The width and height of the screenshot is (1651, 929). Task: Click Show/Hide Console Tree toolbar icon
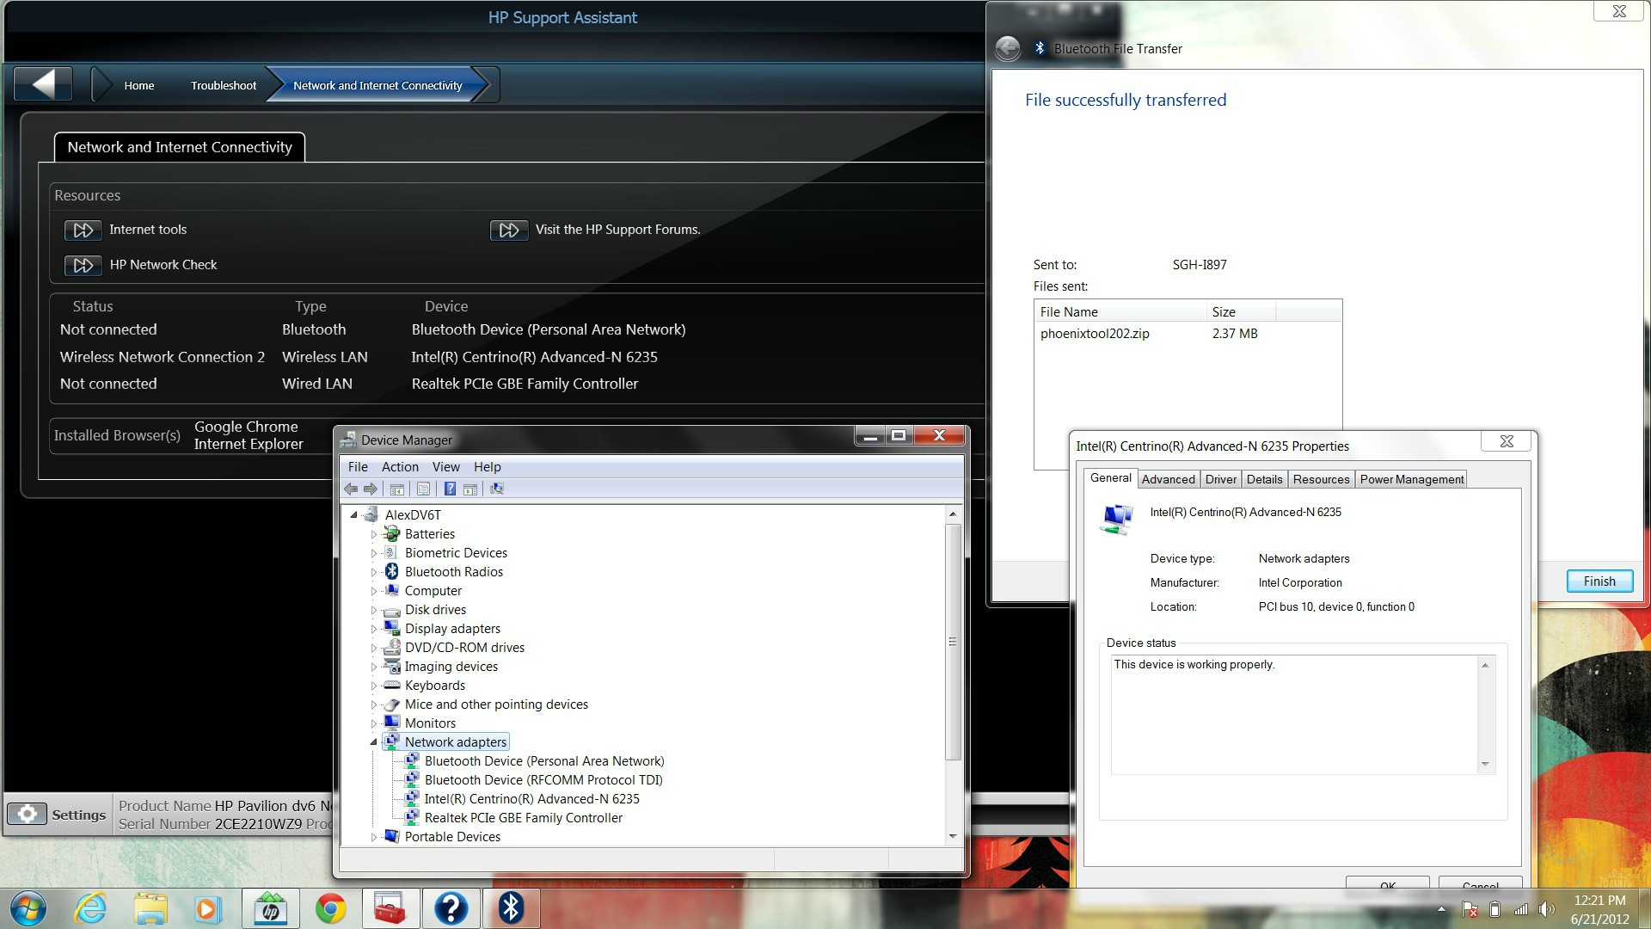click(x=396, y=489)
